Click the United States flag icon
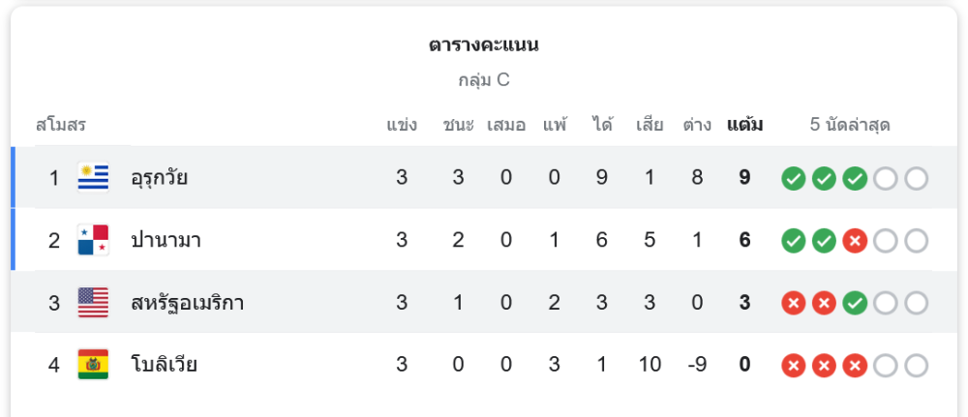Viewport: 968px width, 417px height. (x=93, y=303)
